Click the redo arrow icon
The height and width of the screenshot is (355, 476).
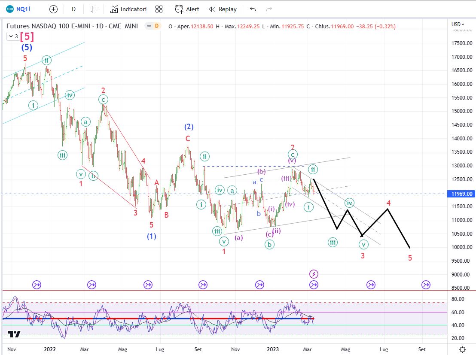269,9
